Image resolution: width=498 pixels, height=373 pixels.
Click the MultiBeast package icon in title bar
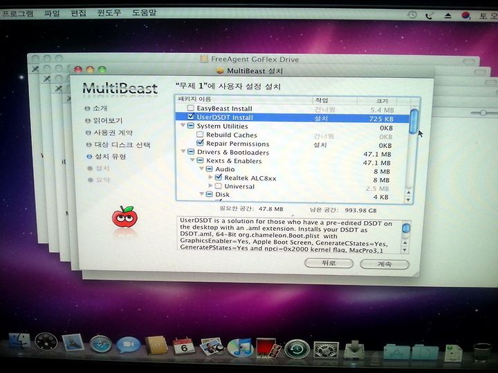220,70
